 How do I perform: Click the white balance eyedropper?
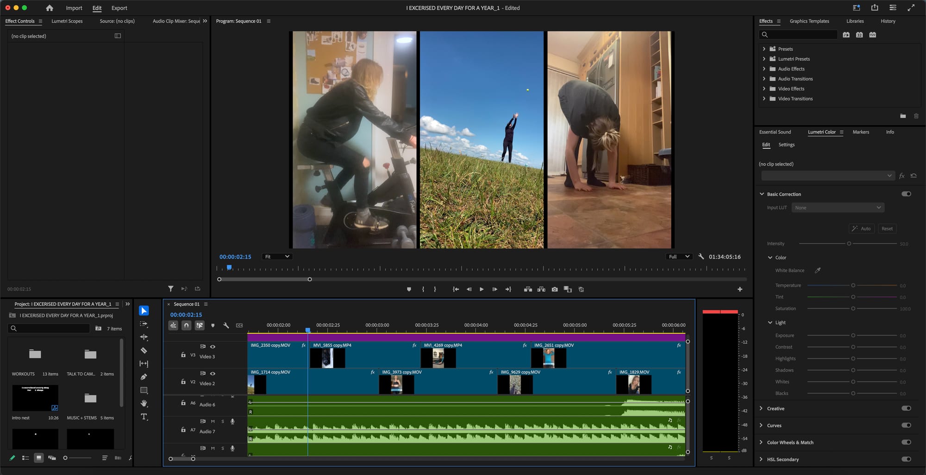pos(818,270)
